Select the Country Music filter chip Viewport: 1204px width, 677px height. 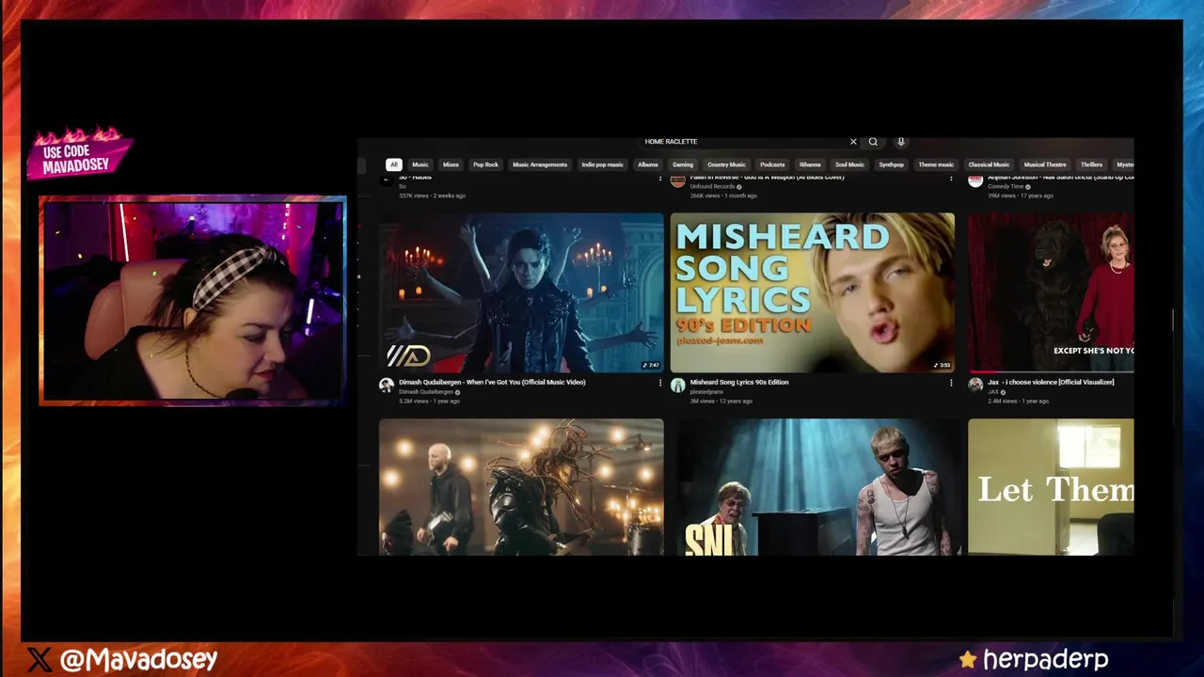click(726, 165)
